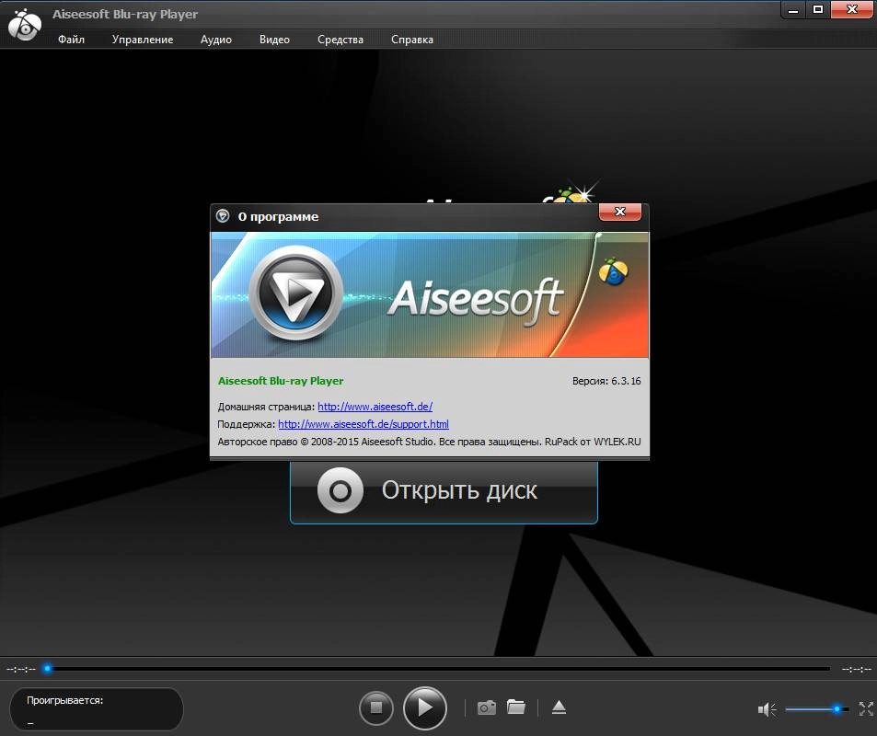Open the Аудио menu
The width and height of the screenshot is (877, 736).
pyautogui.click(x=216, y=40)
